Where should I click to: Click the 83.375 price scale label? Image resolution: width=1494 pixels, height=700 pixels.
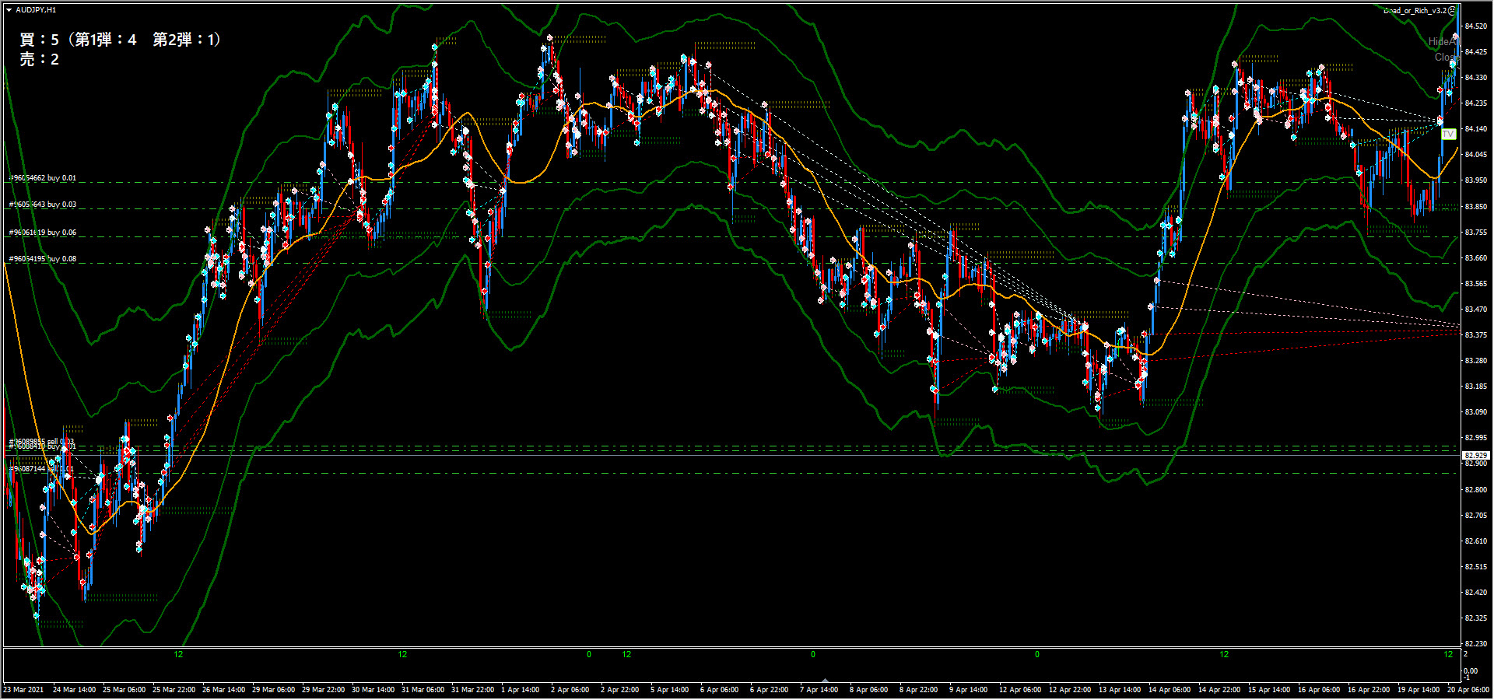1475,335
